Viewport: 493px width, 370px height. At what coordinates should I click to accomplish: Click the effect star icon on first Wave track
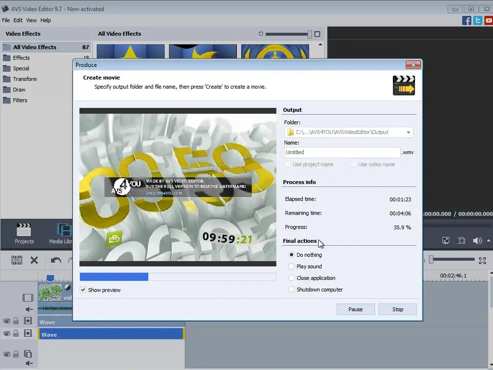tap(27, 321)
